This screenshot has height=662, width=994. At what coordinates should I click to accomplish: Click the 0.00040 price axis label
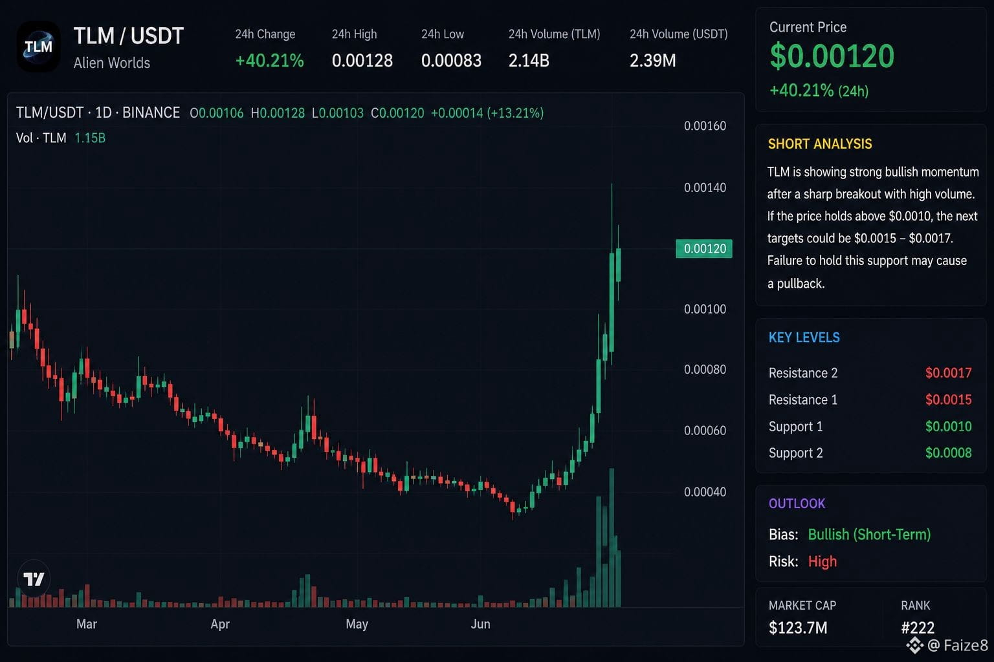pyautogui.click(x=705, y=492)
